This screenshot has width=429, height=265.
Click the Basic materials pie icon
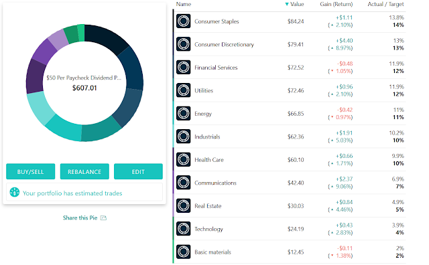tap(183, 252)
